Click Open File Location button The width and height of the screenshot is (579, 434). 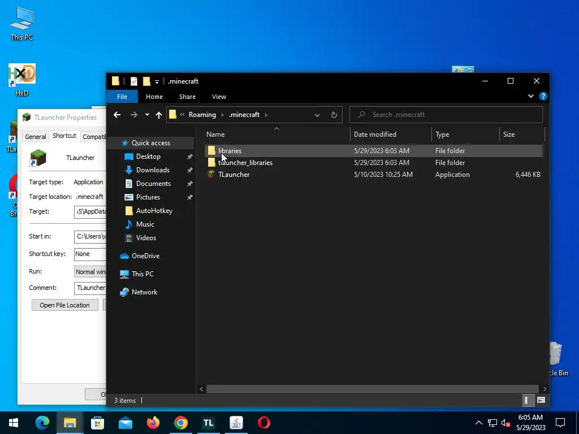tap(64, 305)
